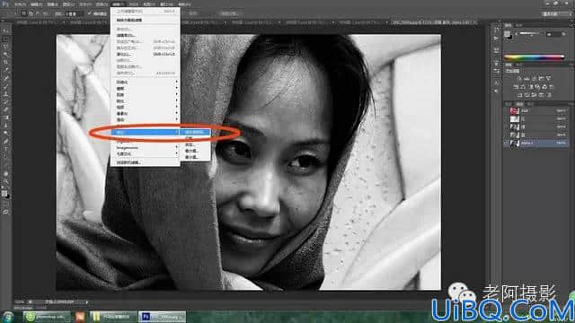Select the Blur tool
Screen dimensions: 575x323
pos(5,126)
